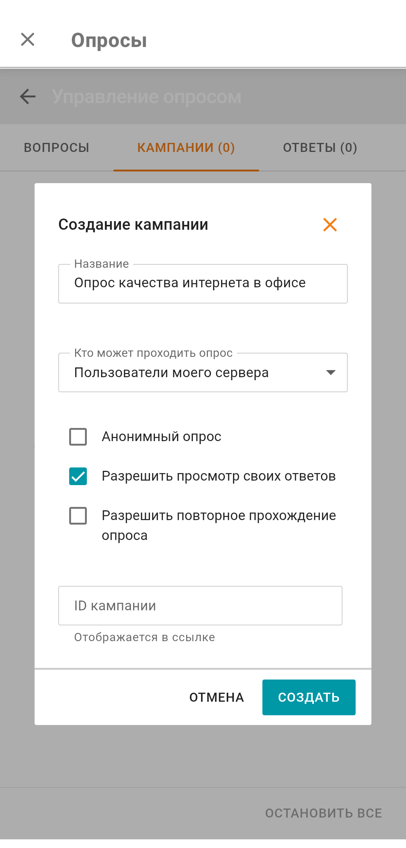Viewport: 406px width, 848px height.
Task: Click the dropdown arrow in Кто может проходить опрос
Action: point(330,372)
